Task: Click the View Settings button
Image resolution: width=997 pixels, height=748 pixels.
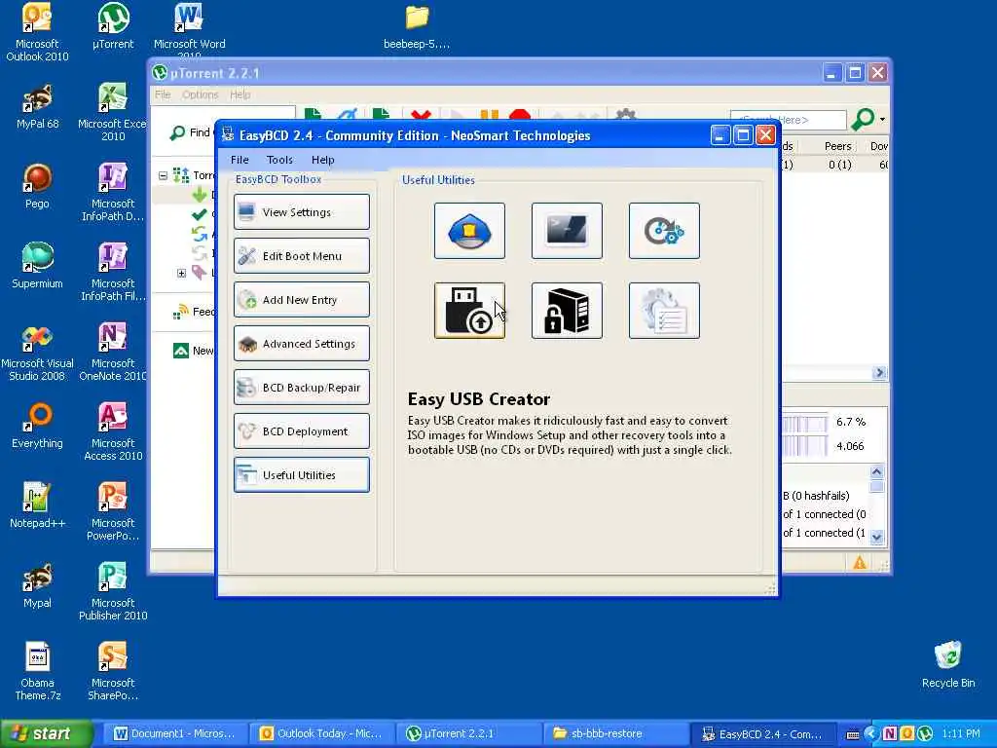Action: click(x=302, y=211)
